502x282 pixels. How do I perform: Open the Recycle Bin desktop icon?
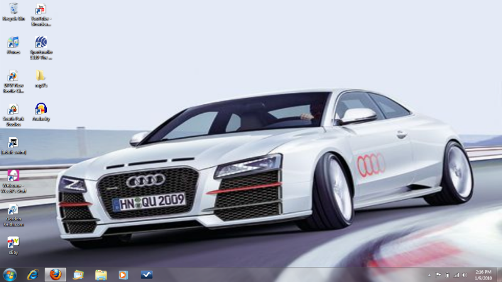coord(13,12)
